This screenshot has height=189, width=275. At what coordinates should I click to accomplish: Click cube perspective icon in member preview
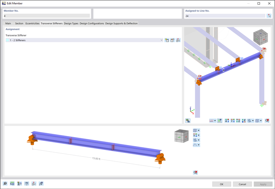[x=195, y=131]
